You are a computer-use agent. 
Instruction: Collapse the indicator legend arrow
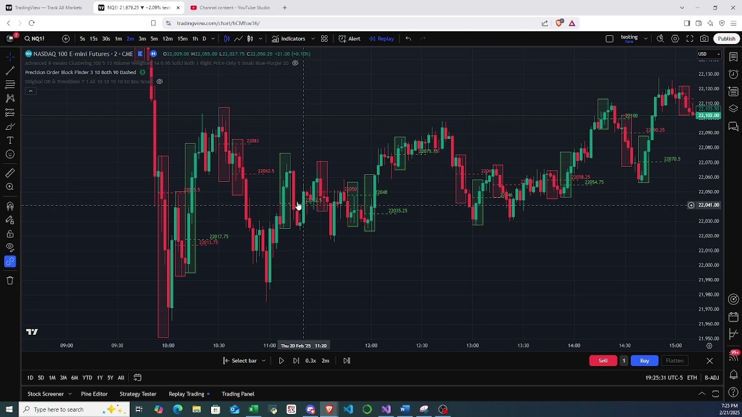click(30, 91)
